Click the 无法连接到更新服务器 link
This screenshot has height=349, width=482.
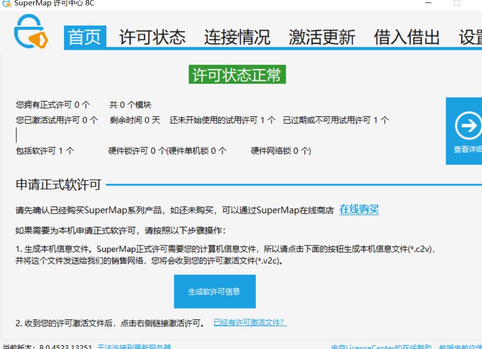click(134, 347)
